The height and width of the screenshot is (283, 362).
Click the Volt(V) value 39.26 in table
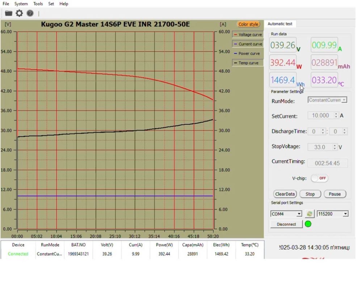[x=107, y=254]
